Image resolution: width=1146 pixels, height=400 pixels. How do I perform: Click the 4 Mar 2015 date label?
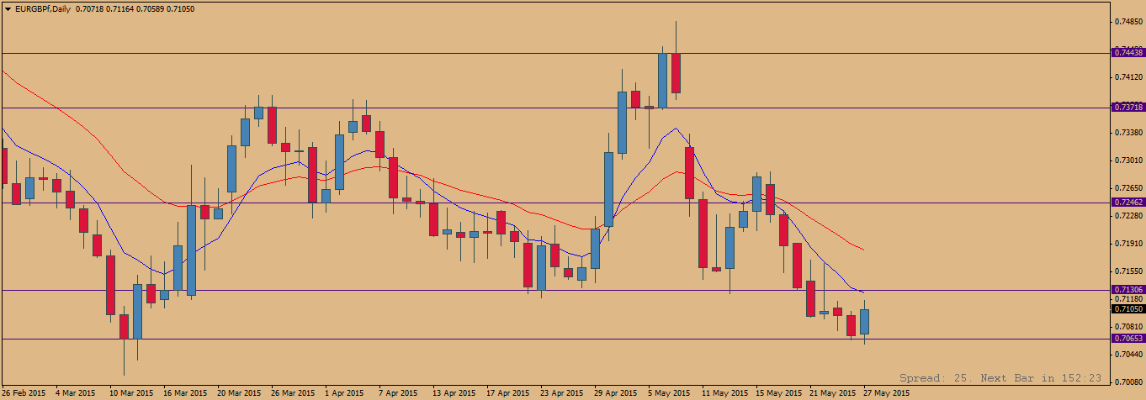coord(77,392)
